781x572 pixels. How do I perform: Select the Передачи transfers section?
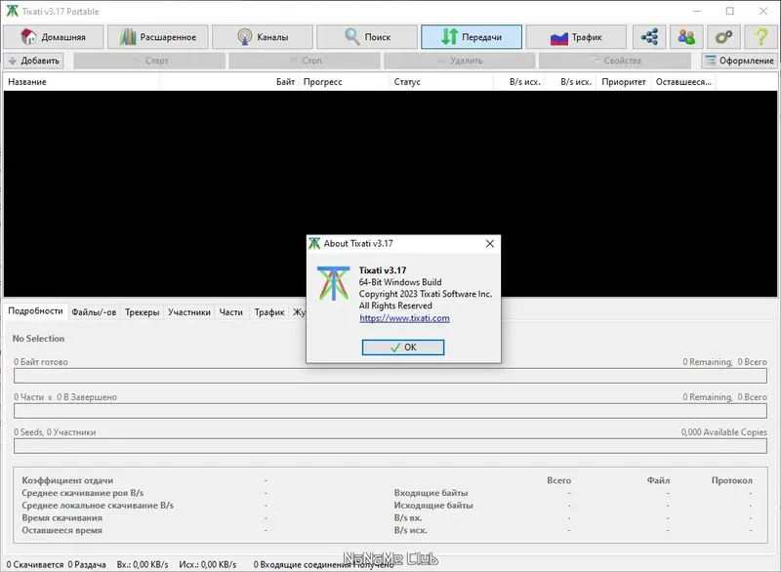(472, 37)
